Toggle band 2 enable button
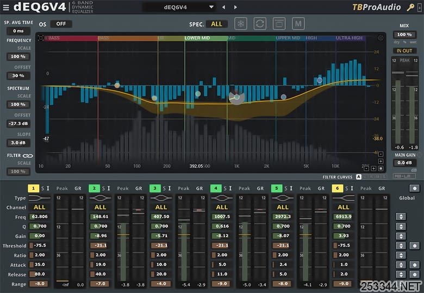 [x=95, y=188]
